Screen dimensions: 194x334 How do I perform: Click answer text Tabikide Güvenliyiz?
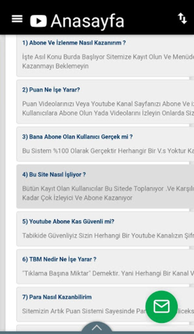[108, 235]
